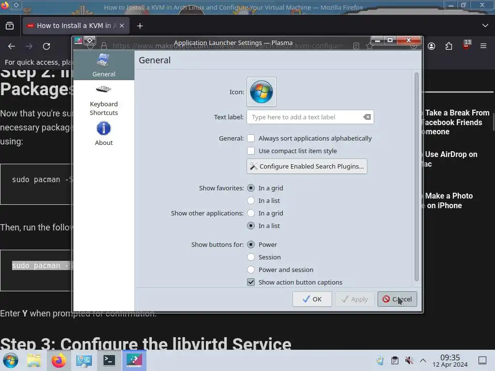Viewport: 495px width, 371px height.
Task: Open Make a Photo on iPhone link
Action: point(448,200)
